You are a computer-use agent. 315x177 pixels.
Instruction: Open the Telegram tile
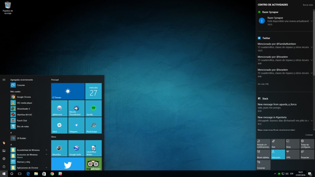click(76, 125)
